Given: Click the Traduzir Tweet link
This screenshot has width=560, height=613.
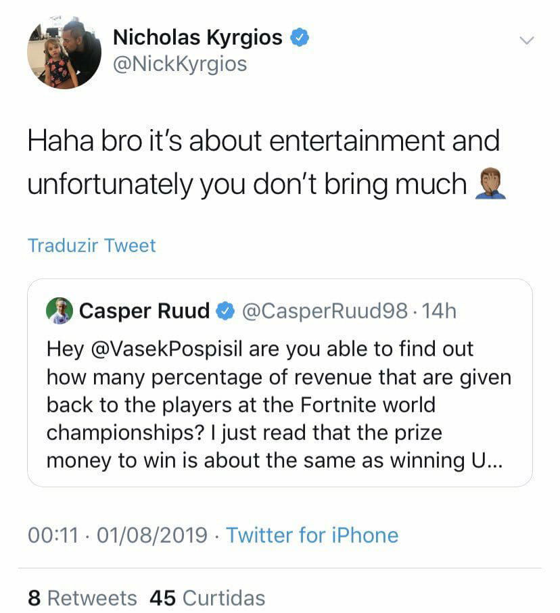Looking at the screenshot, I should 91,245.
